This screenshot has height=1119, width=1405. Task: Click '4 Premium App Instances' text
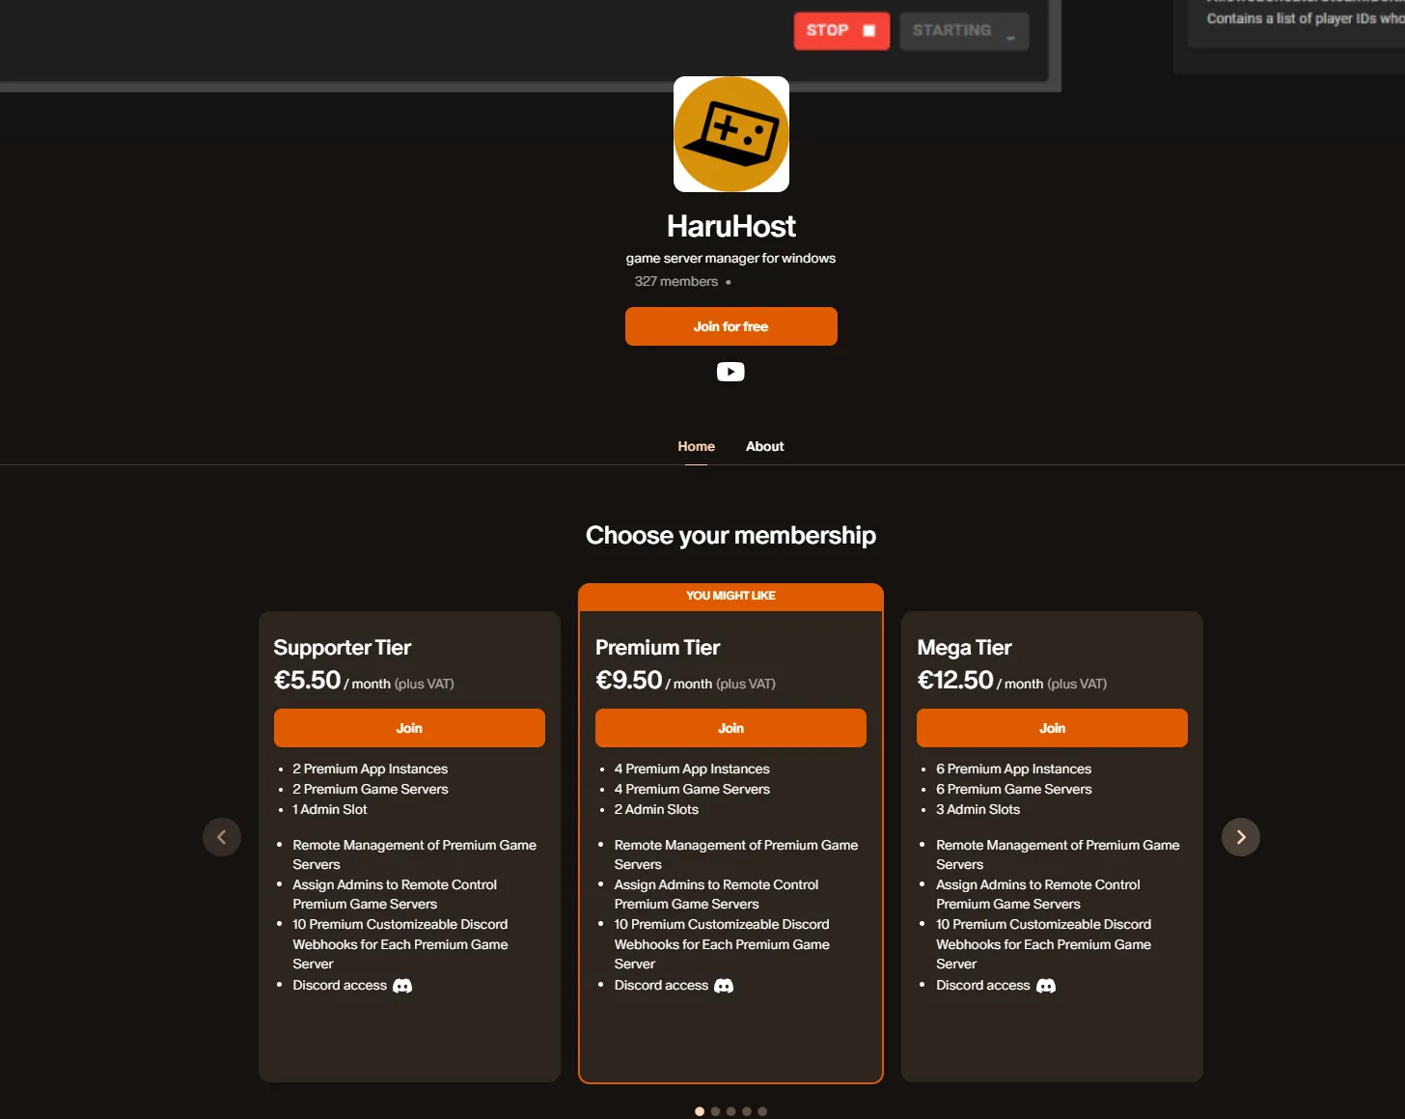(x=692, y=769)
